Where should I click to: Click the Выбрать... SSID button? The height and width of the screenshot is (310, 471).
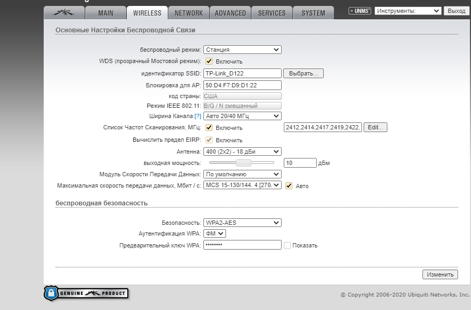click(x=303, y=73)
